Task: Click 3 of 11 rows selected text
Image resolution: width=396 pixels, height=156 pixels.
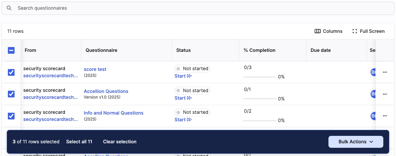Action: pos(36,141)
